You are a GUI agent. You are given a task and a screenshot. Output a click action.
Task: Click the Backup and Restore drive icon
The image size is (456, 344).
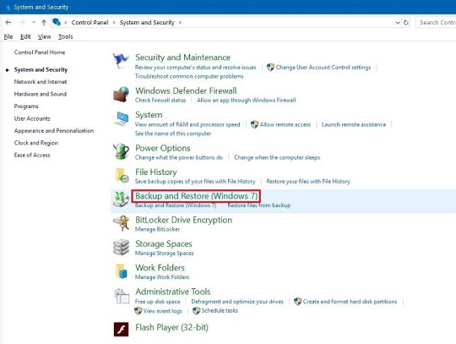coord(121,199)
